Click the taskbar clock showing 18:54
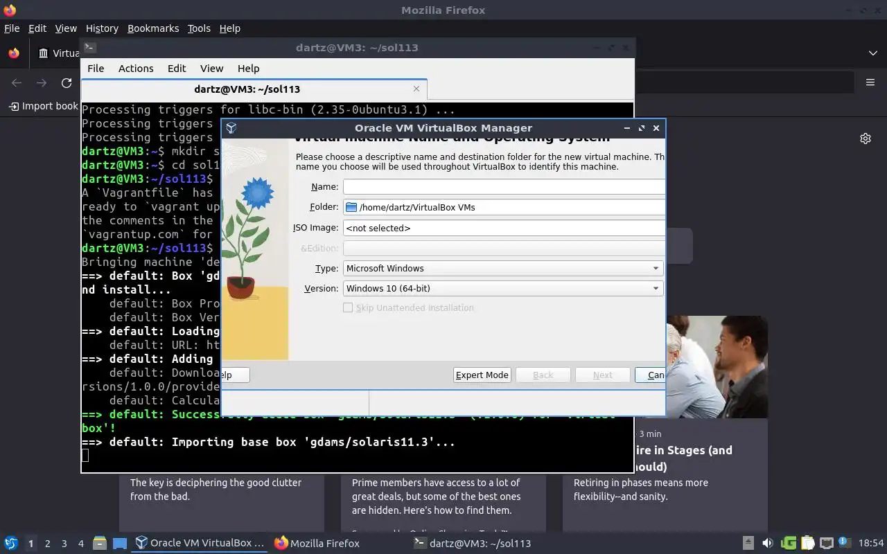 872,543
